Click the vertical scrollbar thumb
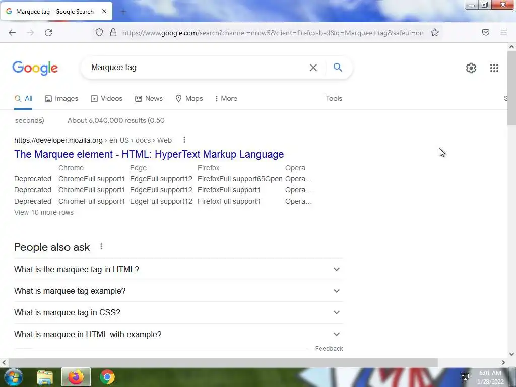The height and width of the screenshot is (387, 516). coord(511,88)
